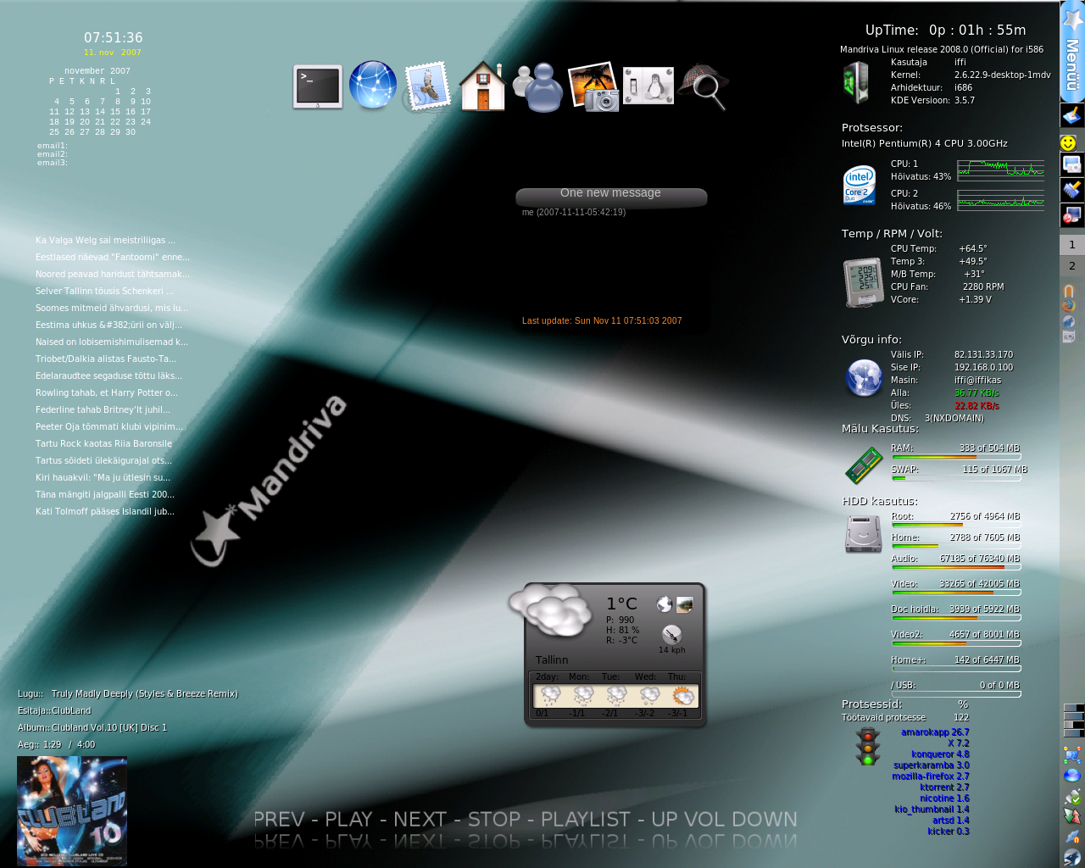Click the SWAP usage bar
Image resolution: width=1085 pixels, height=868 pixels.
[x=956, y=478]
